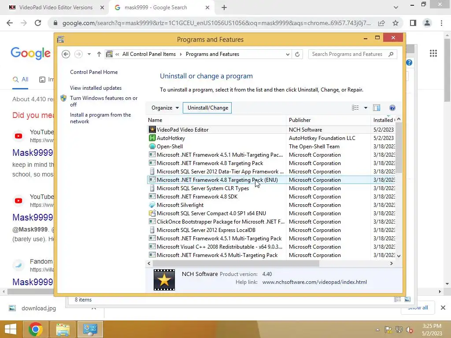Reload the page in Chrome
Image resolution: width=451 pixels, height=338 pixels.
38,23
